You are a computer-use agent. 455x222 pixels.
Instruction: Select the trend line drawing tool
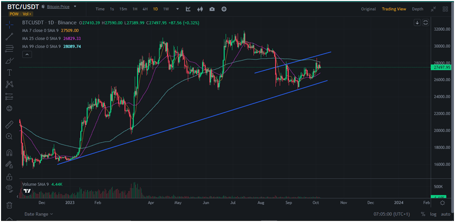click(x=9, y=36)
